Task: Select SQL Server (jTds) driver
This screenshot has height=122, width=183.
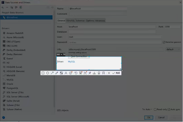Action: coord(15,92)
